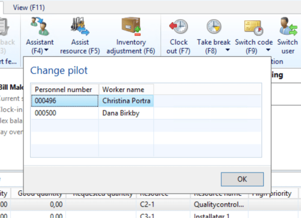
Task: Click the Take break clock icon
Action: click(x=214, y=26)
